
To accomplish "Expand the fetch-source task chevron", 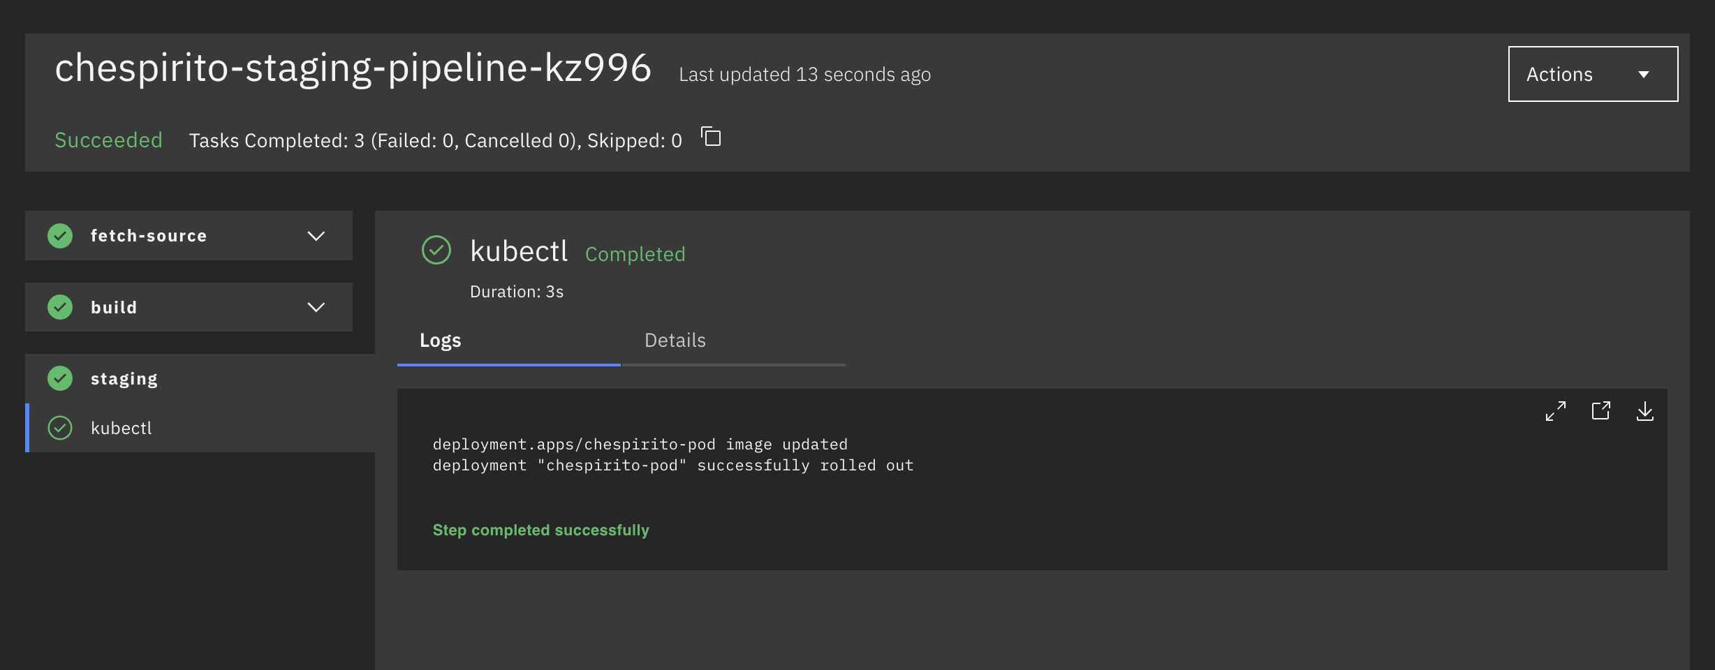I will [316, 236].
